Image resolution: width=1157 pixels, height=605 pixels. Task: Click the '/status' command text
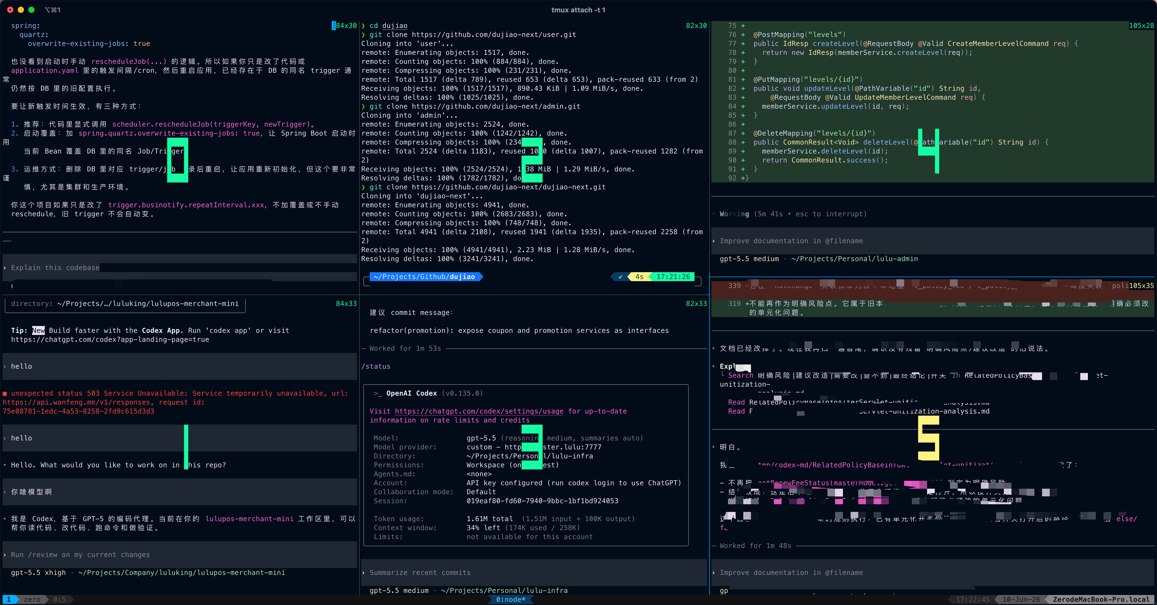376,367
